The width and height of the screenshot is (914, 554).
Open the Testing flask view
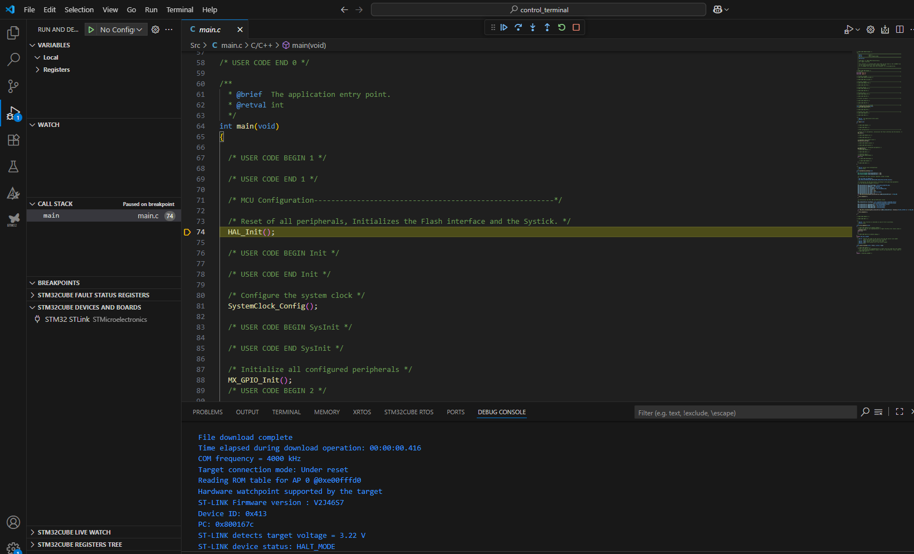pyautogui.click(x=13, y=166)
